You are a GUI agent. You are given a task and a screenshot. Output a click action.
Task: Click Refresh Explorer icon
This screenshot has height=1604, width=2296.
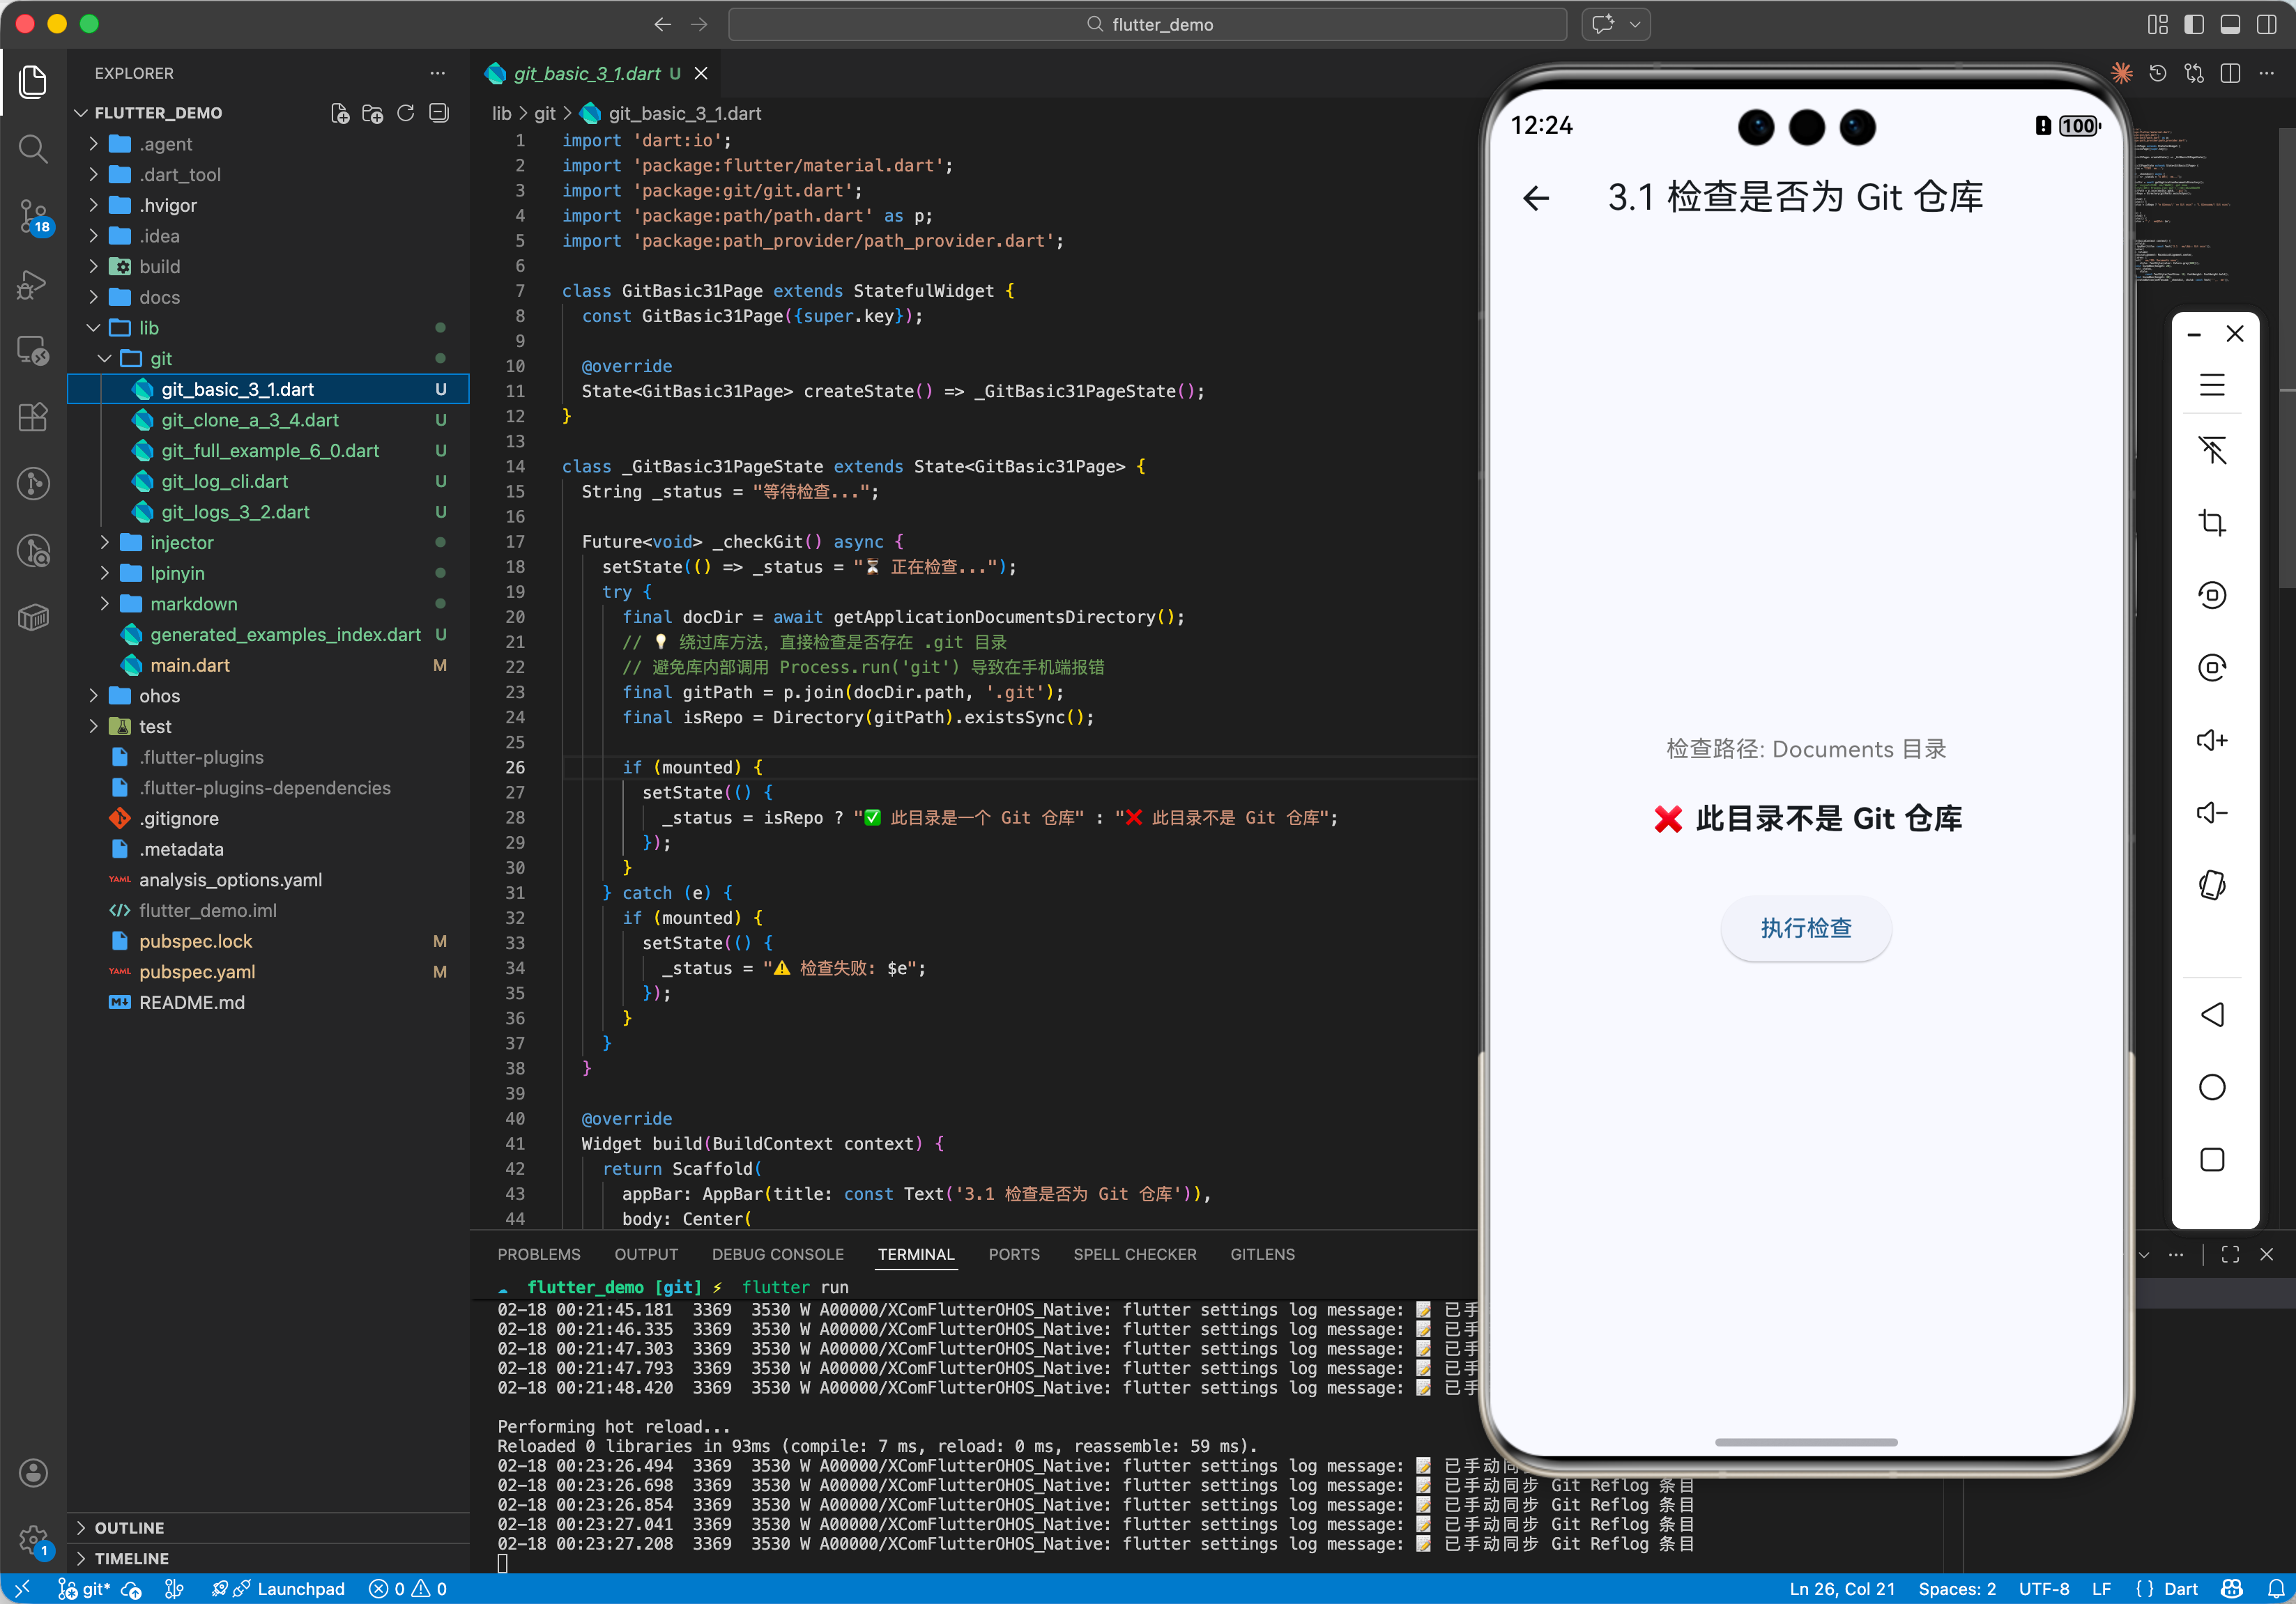(405, 113)
